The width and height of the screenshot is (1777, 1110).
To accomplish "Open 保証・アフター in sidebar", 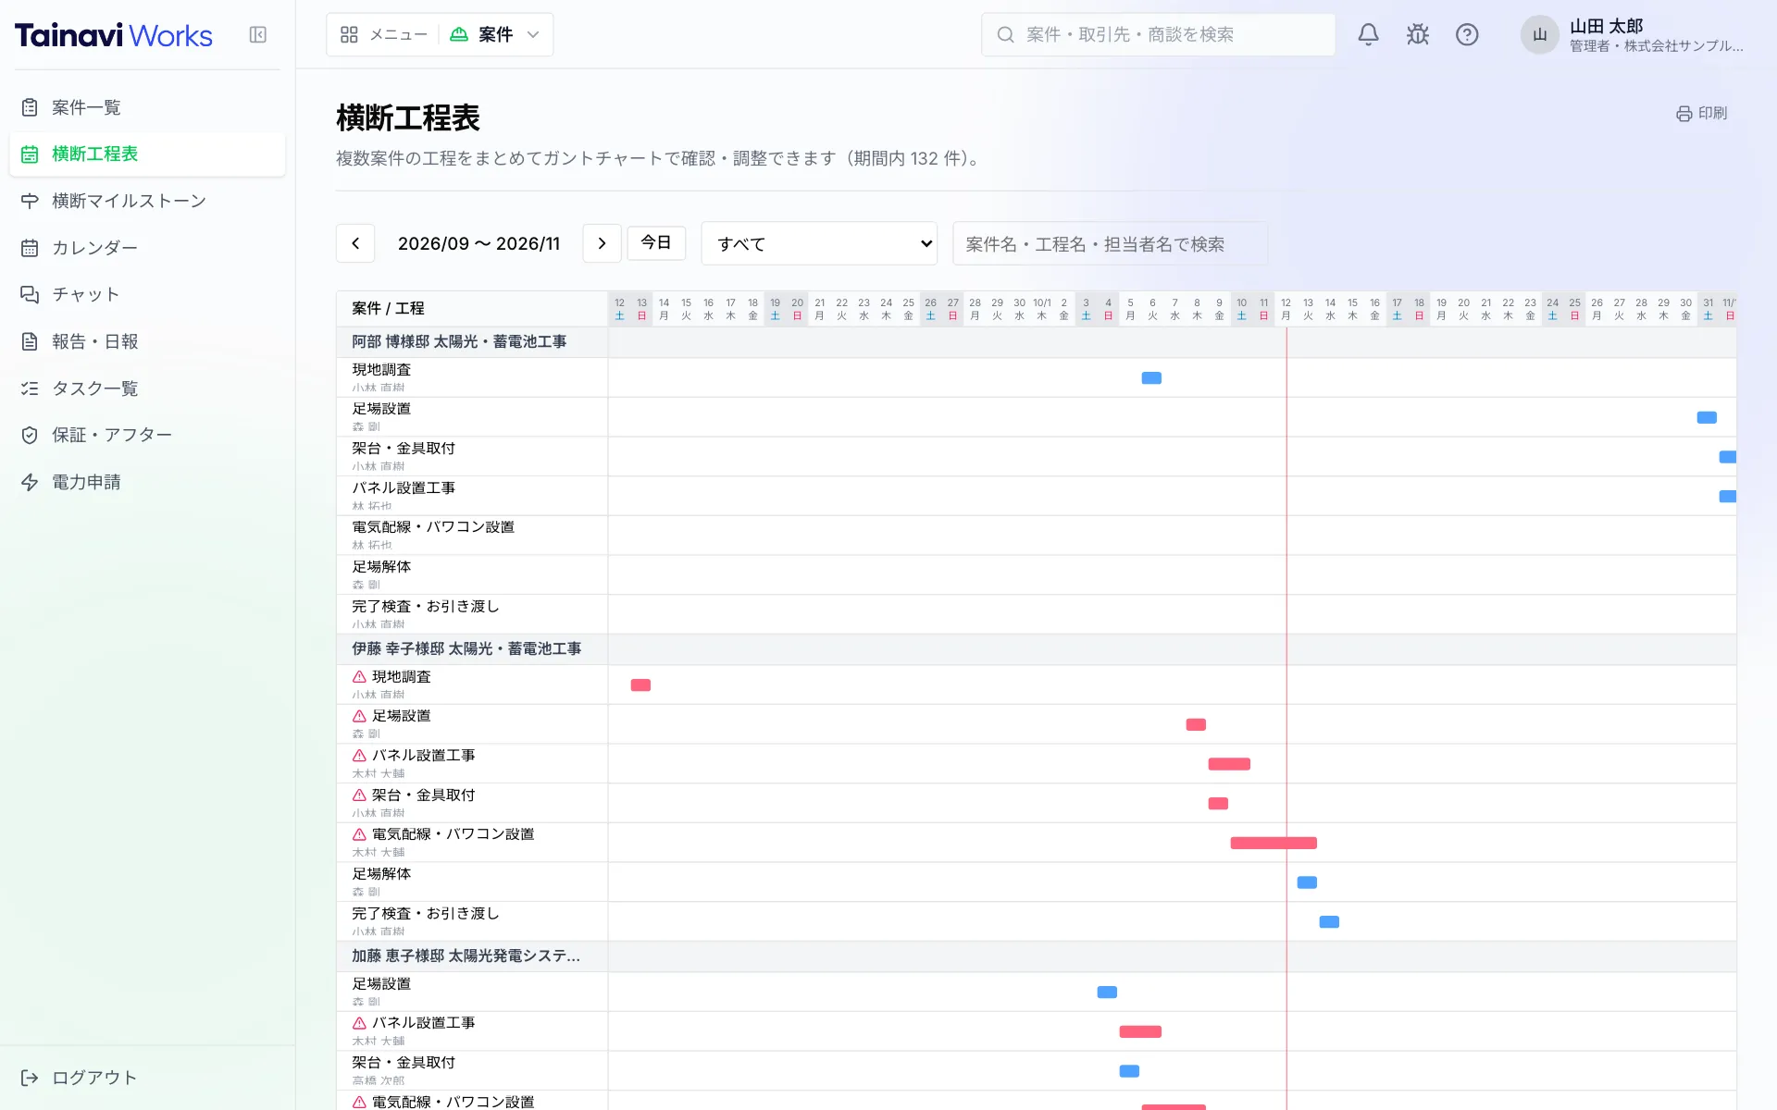I will click(x=147, y=435).
